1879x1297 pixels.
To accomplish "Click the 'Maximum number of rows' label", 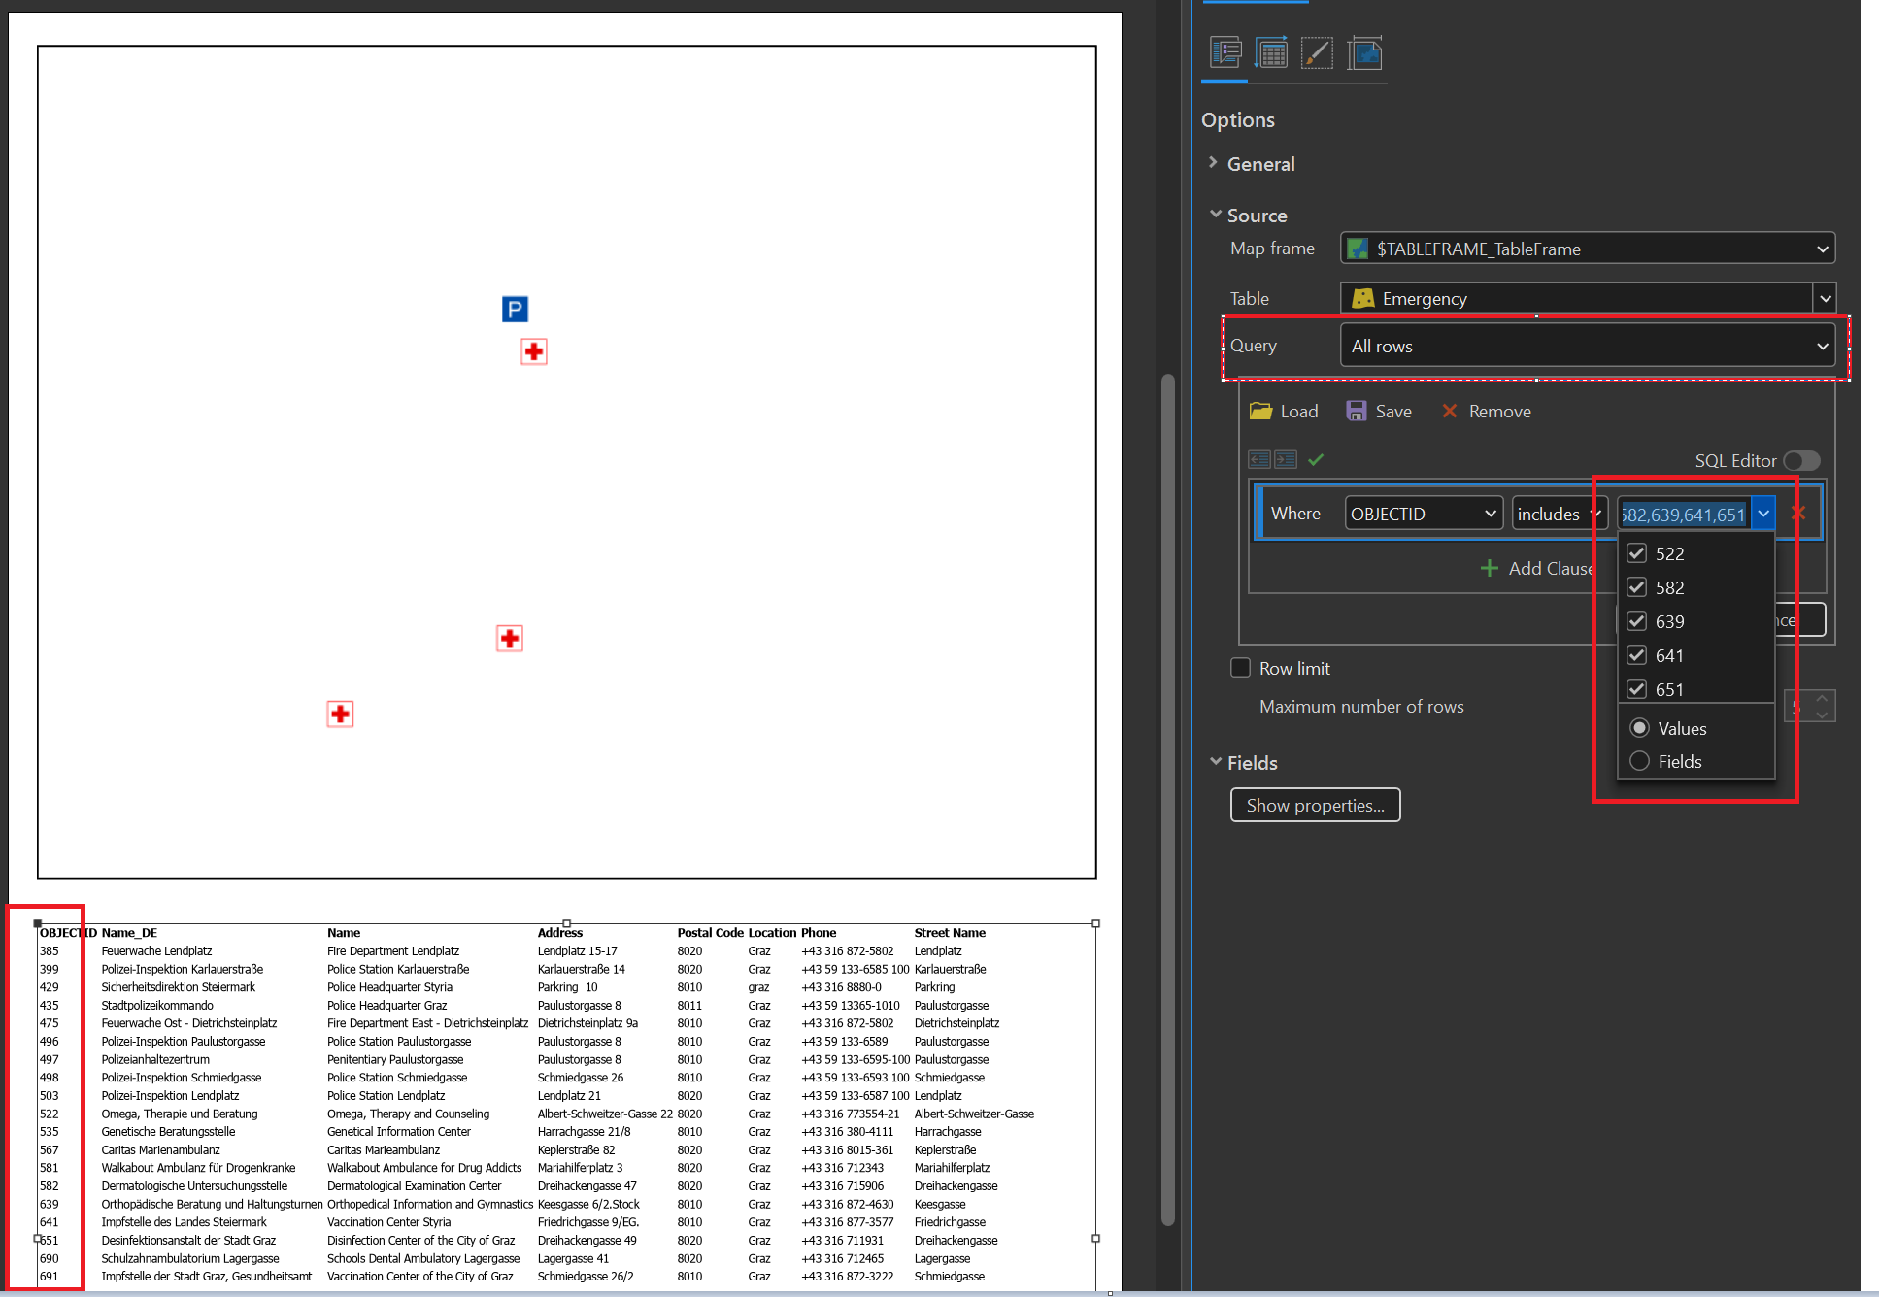I will click(x=1361, y=706).
